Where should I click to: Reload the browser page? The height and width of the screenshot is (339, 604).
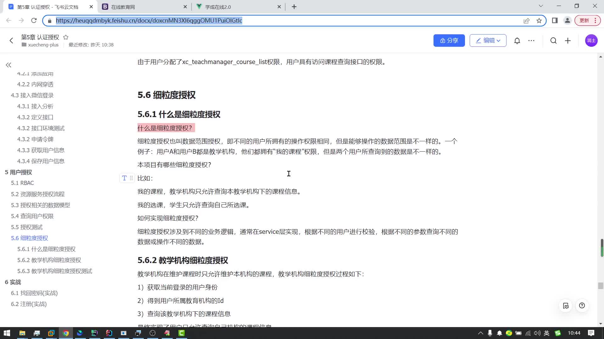pyautogui.click(x=34, y=20)
